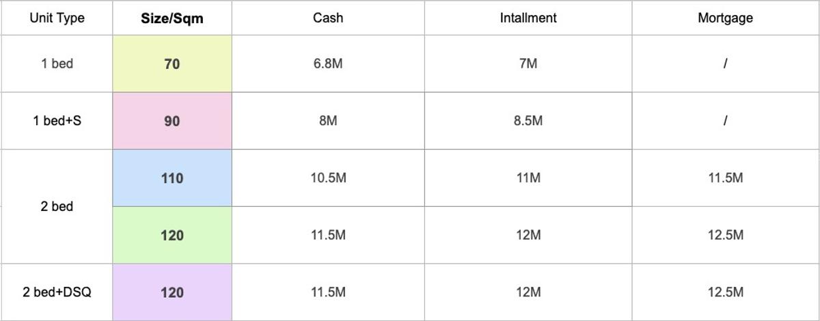
Task: Click the 8M cash price cell
Action: pos(328,121)
